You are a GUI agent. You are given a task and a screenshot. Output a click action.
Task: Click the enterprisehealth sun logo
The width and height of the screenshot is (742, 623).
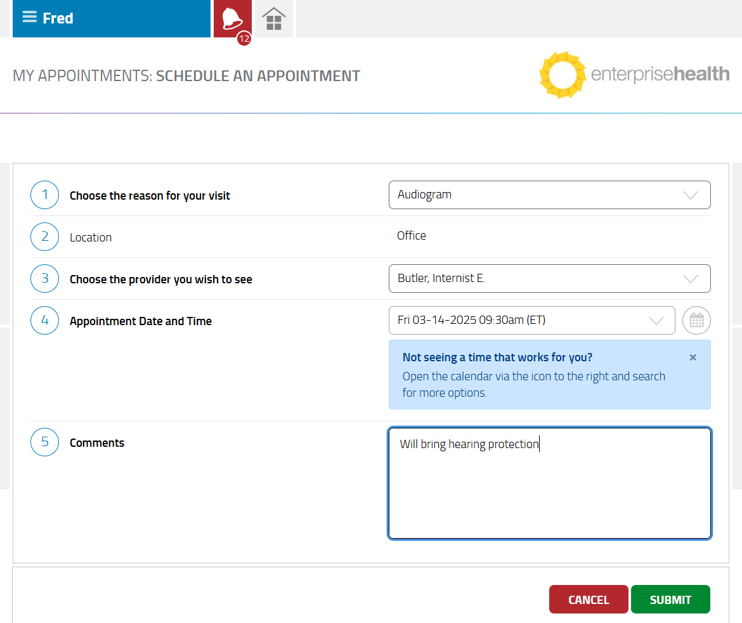tap(562, 75)
